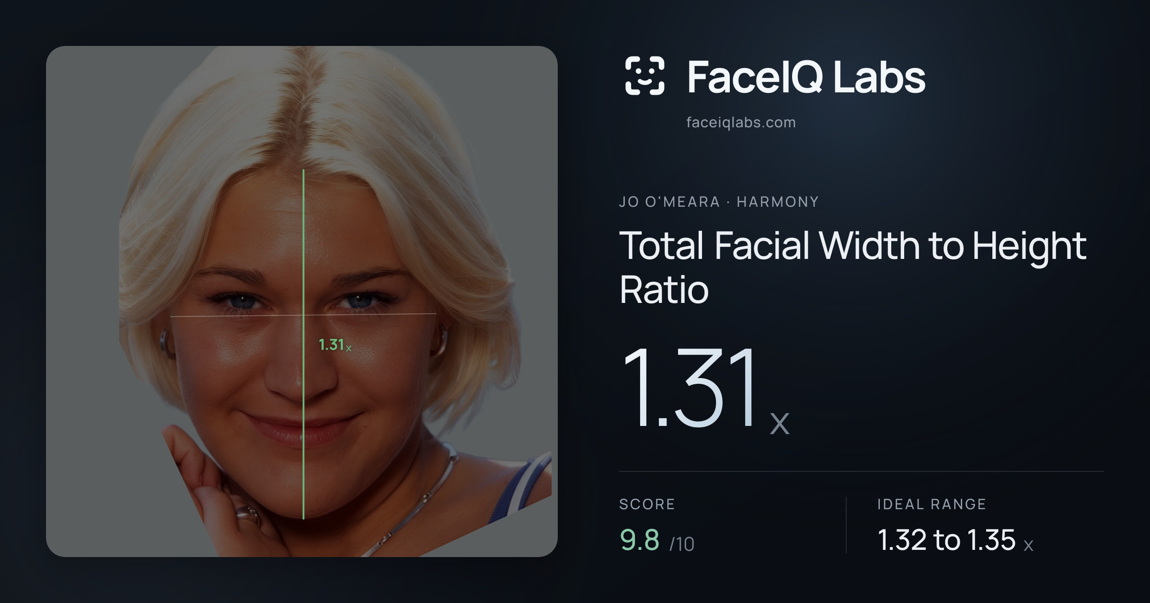This screenshot has width=1150, height=603.
Task: Click the JO O'MEARA · HARMONY label
Action: click(719, 201)
